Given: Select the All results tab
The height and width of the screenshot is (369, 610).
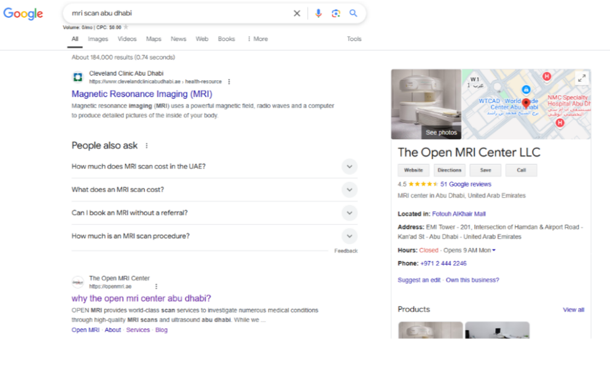Looking at the screenshot, I should click(75, 39).
